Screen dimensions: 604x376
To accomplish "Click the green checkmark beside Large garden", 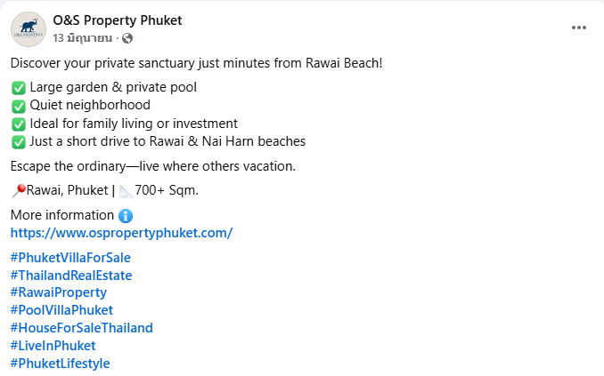I will tap(19, 87).
